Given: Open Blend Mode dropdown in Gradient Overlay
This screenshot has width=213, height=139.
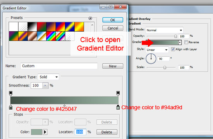Looking at the screenshot, I should pos(165,30).
